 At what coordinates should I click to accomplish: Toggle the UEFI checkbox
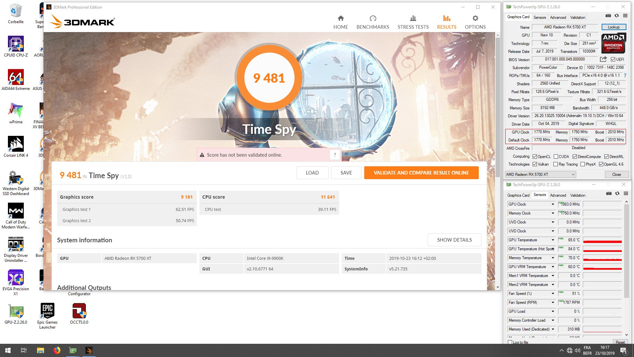[x=613, y=59]
